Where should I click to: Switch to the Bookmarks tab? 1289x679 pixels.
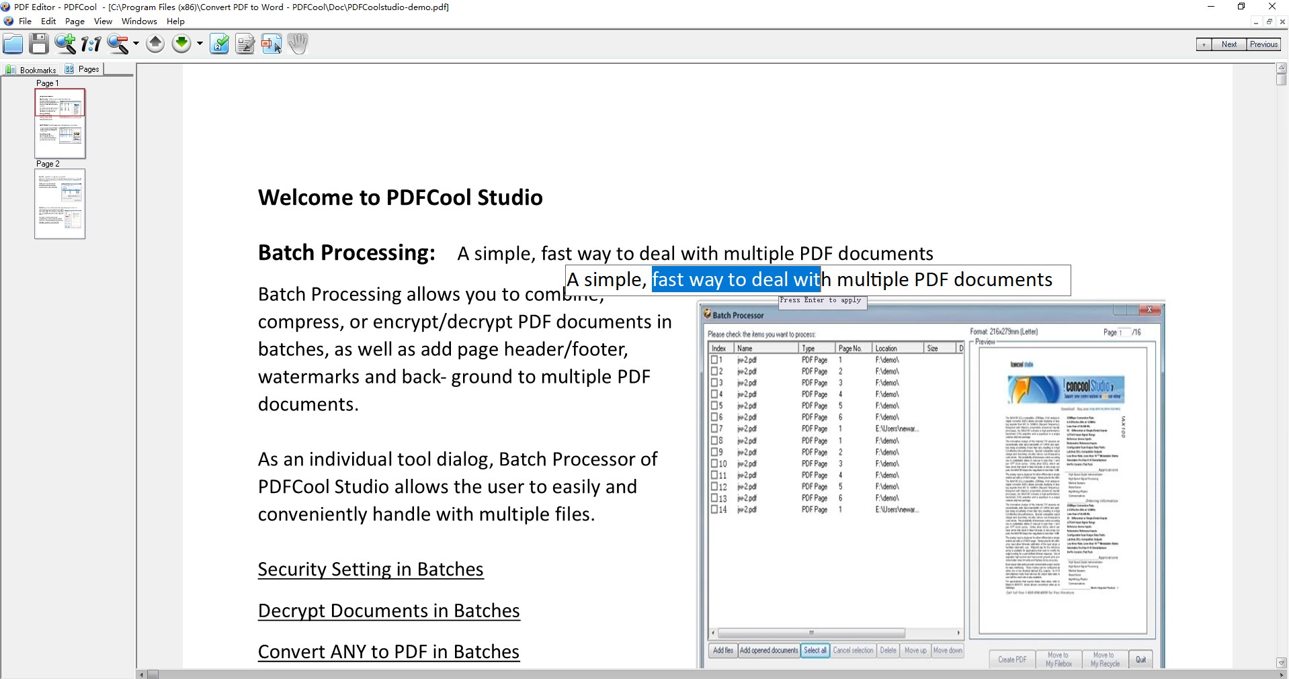tap(31, 69)
